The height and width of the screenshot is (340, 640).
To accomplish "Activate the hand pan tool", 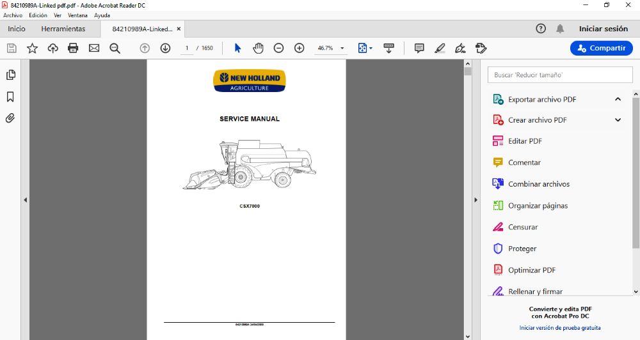I will tap(258, 48).
